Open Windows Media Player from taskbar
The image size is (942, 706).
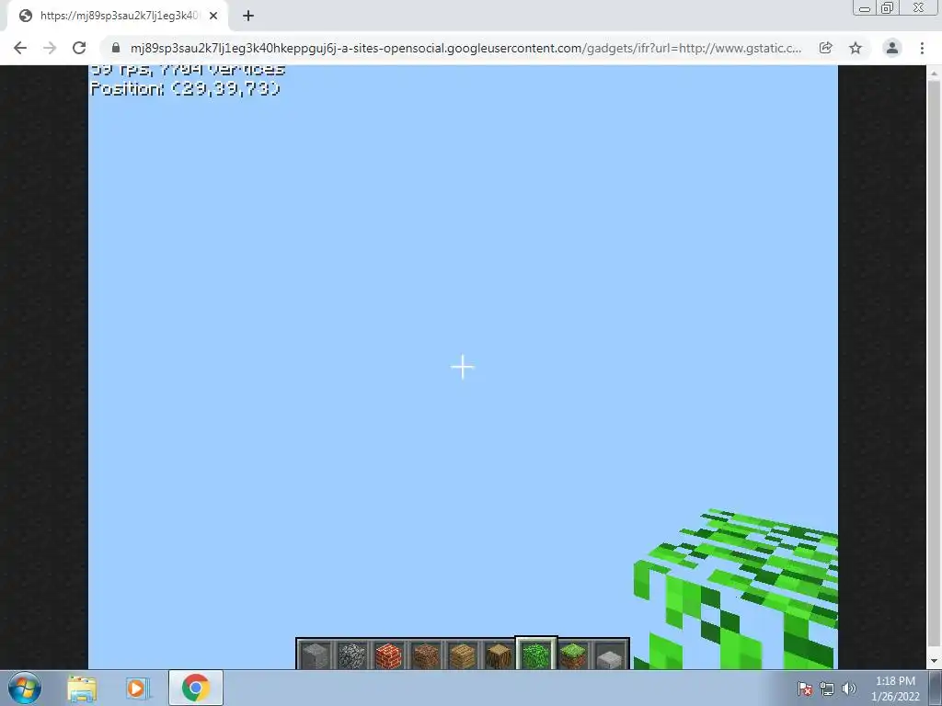[x=138, y=688]
